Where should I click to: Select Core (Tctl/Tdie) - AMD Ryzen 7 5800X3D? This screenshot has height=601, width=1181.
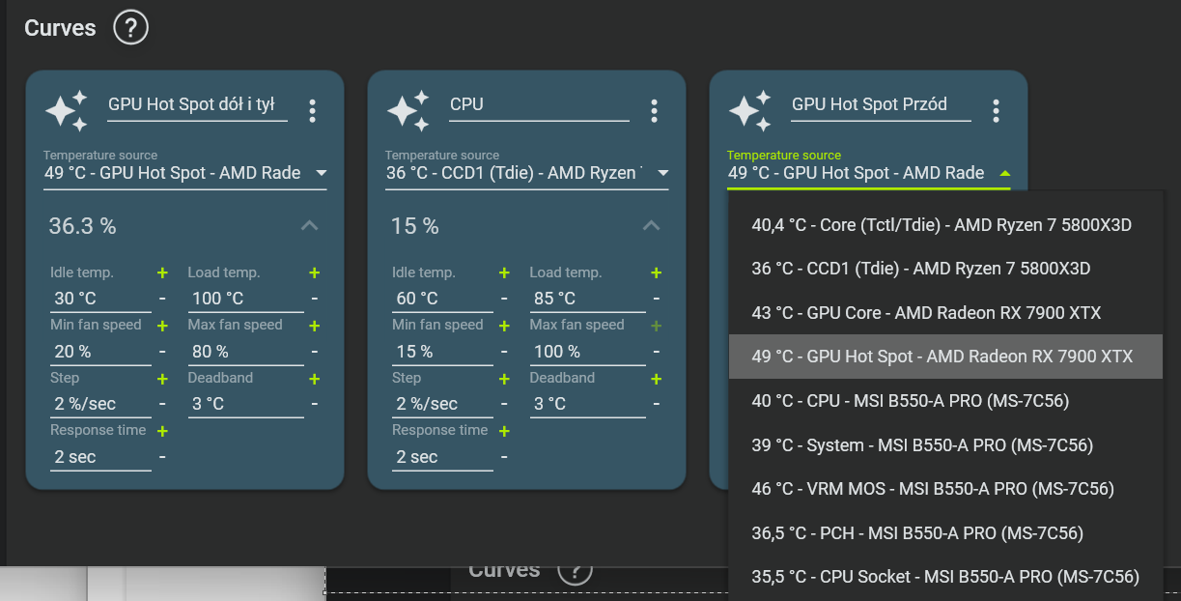[942, 225]
